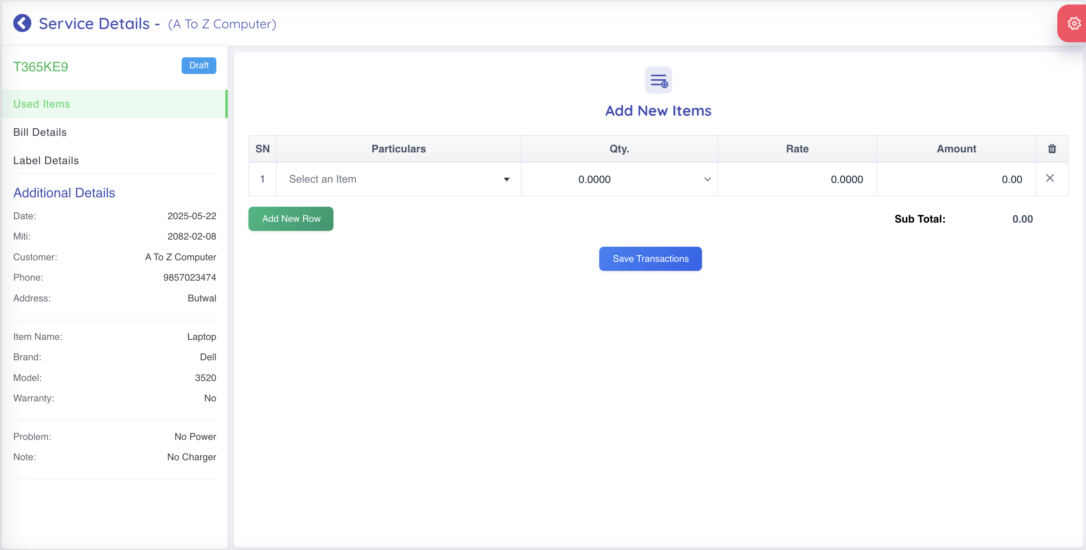
Task: Click the T365KE9 ticket code
Action: pos(40,67)
